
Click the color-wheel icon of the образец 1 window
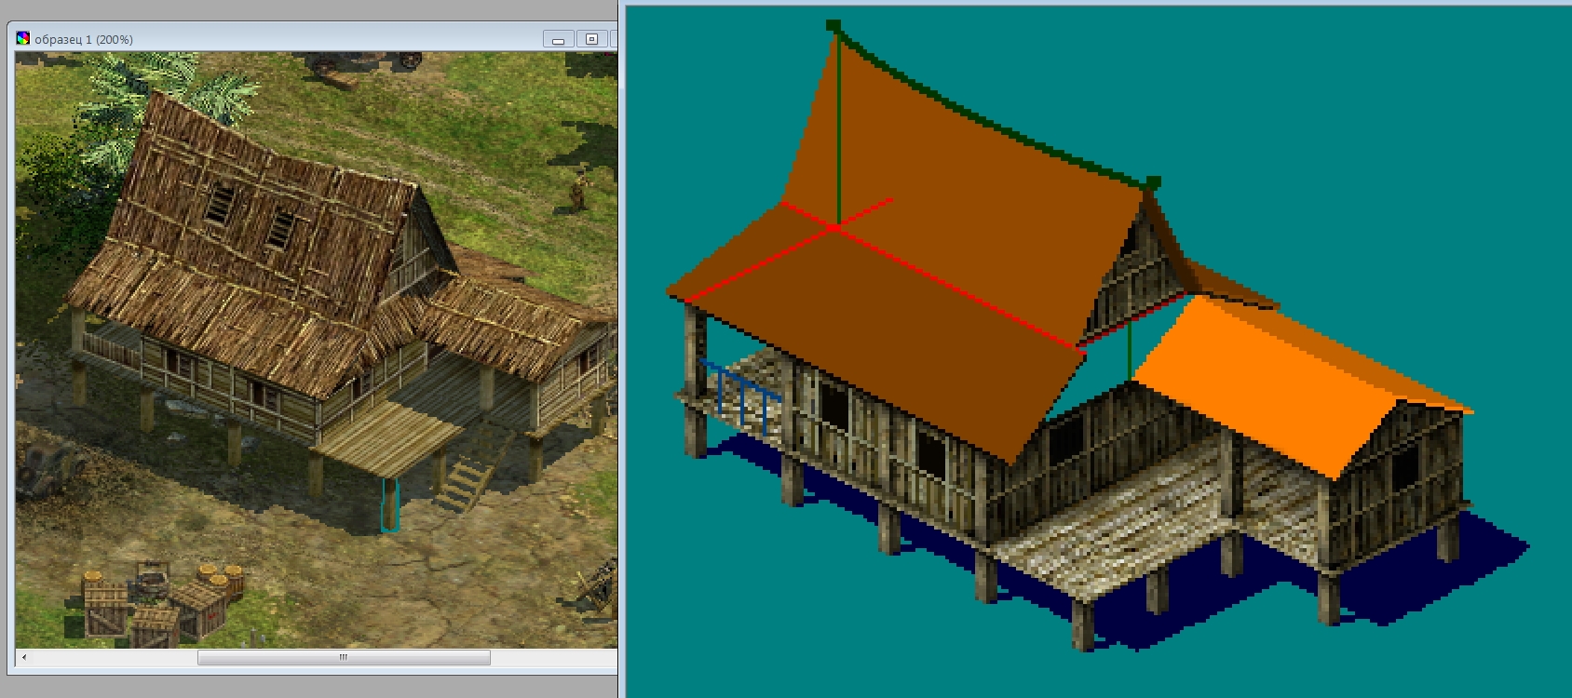[x=23, y=38]
